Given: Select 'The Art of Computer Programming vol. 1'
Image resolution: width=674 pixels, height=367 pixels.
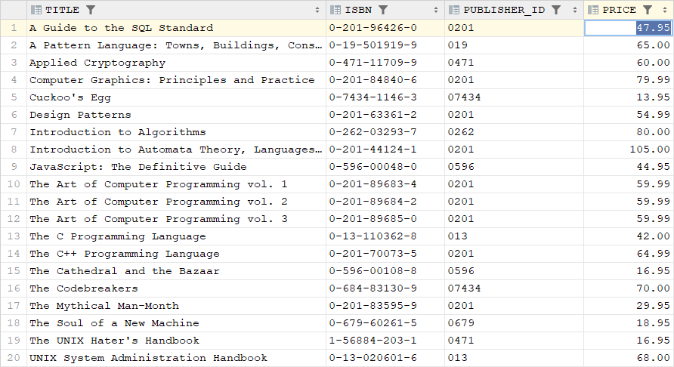Looking at the screenshot, I should coord(176,184).
